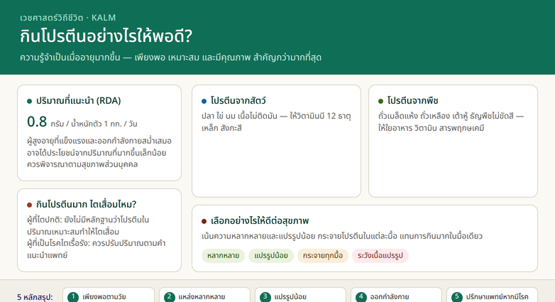Click the 0.8 value in RDA card

pyautogui.click(x=37, y=122)
